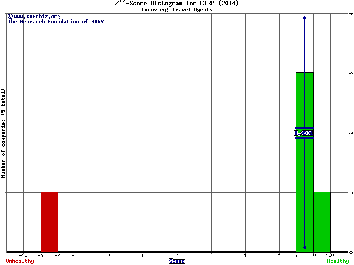Select the red Unhealthy label
Image resolution: width=354 pixels, height=265 pixels.
[x=20, y=261]
